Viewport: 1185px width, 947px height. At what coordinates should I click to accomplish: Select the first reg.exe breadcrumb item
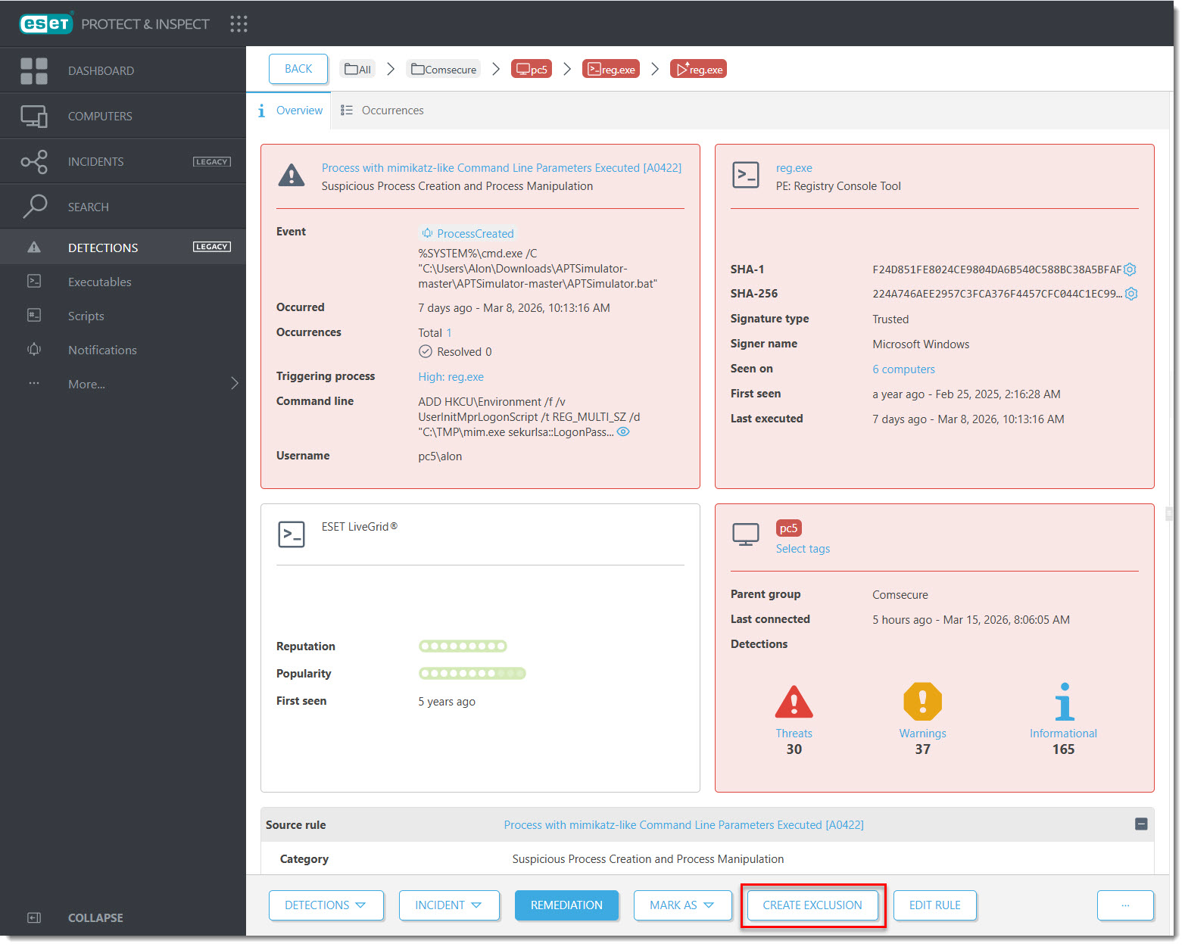coord(611,69)
